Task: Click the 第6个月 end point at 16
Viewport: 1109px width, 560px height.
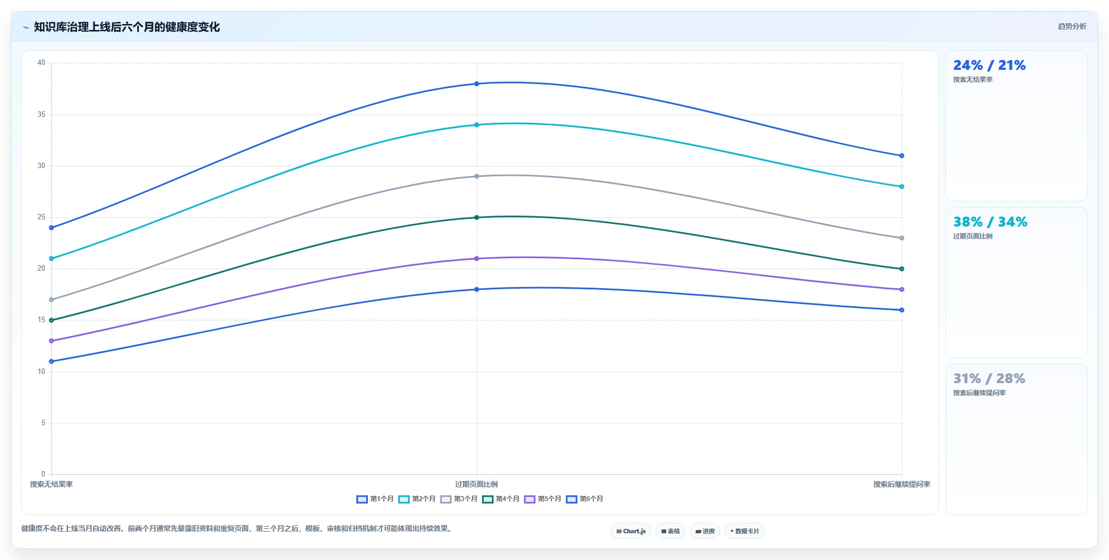Action: coord(902,310)
